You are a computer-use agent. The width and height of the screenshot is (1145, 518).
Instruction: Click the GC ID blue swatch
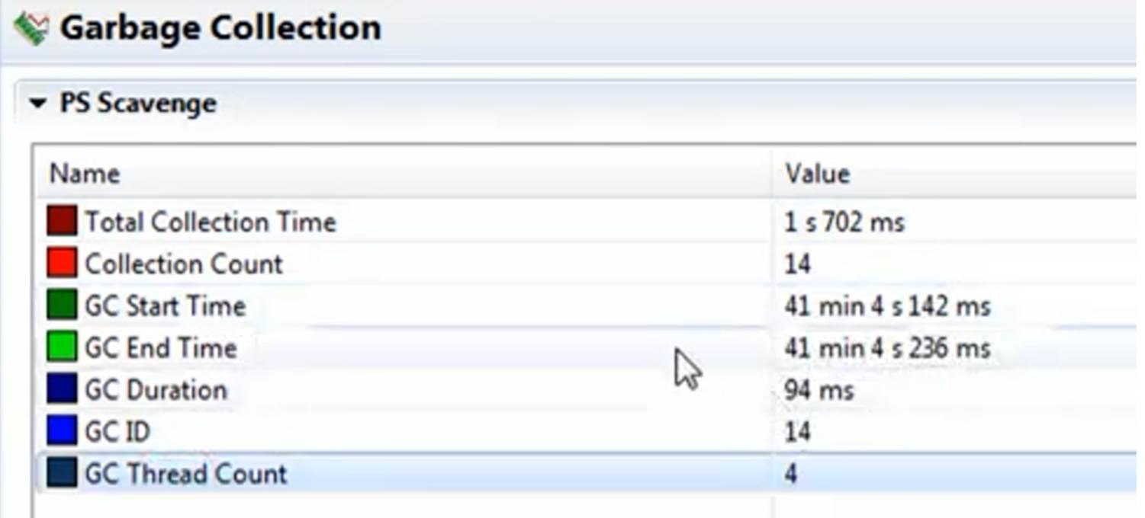click(x=62, y=432)
